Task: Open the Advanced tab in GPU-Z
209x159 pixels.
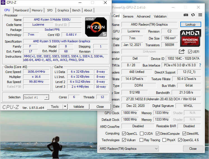Action: (144, 16)
